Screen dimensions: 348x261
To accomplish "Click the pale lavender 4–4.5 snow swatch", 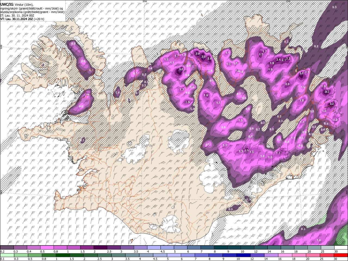I will [153, 247].
